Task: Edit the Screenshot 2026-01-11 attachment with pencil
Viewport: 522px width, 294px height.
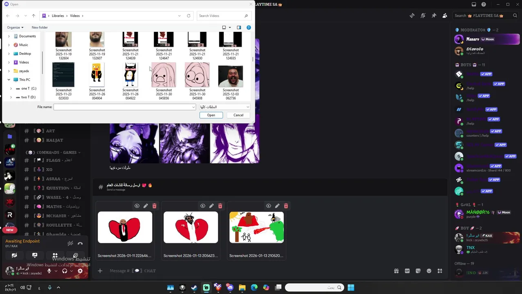Action: (x=146, y=206)
